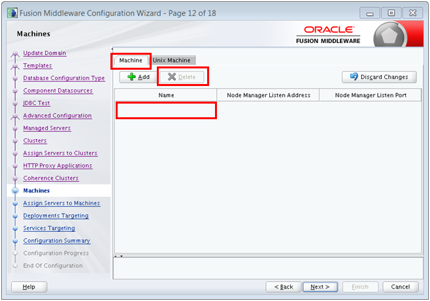Image resolution: width=430 pixels, height=301 pixels.
Task: Cancel the configuration wizard
Action: [x=401, y=287]
